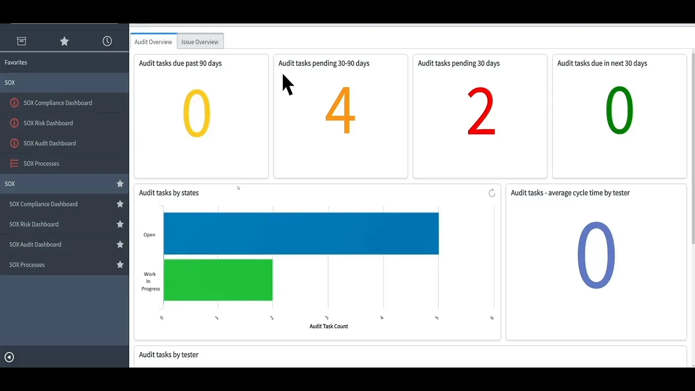This screenshot has height=391, width=695.
Task: Toggle favorite star for SOX Processes module
Action: click(120, 265)
